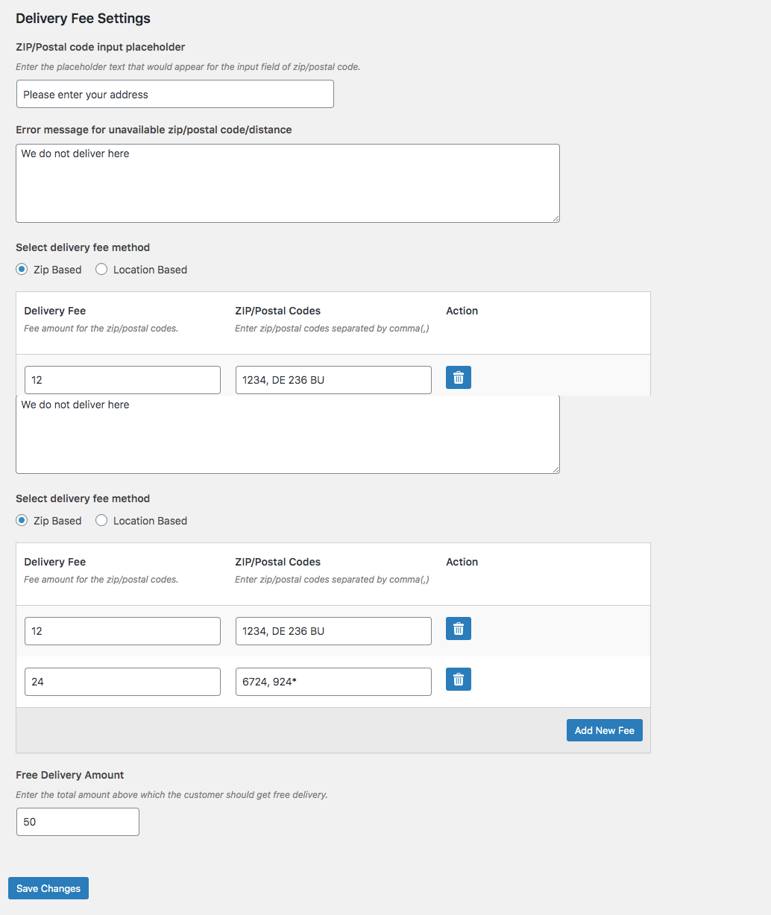Edit ZIP codes field in the upper table
Viewport: 771px width, 915px height.
[333, 380]
